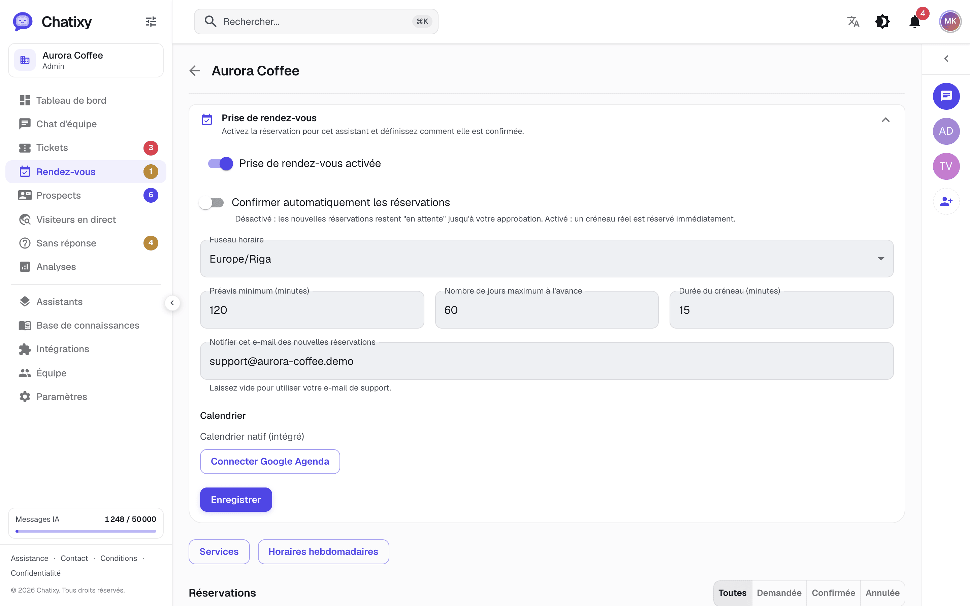Screen dimensions: 970x606
Task: Follow the Assistance footer link
Action: tap(30, 558)
